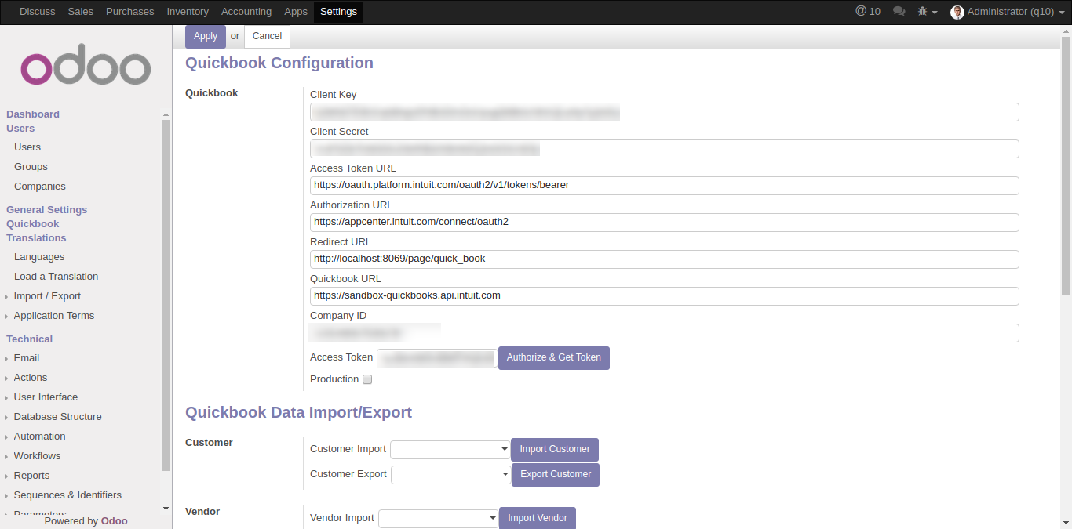Open the conversations chat bubble icon

click(899, 12)
